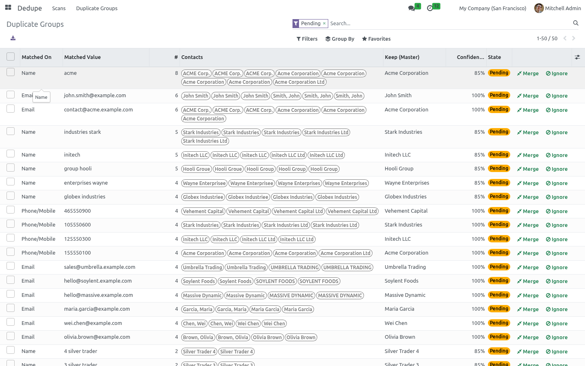Merge the initech name group
This screenshot has height=366, width=585.
click(528, 155)
